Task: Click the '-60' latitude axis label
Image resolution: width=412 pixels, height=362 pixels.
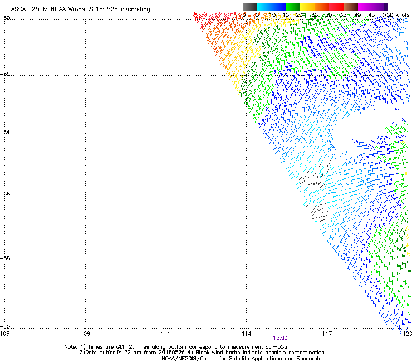Action: [5, 326]
